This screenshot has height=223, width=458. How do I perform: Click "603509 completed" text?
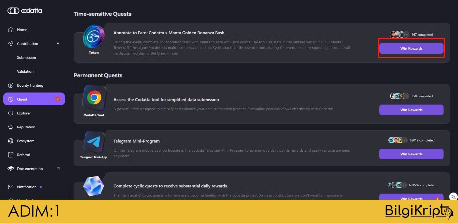[422, 185]
